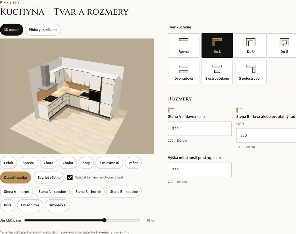Choose the Do U kitchen shape

pyautogui.click(x=251, y=45)
